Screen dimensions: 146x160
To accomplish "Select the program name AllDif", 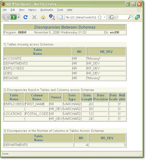I will [x=22, y=32].
